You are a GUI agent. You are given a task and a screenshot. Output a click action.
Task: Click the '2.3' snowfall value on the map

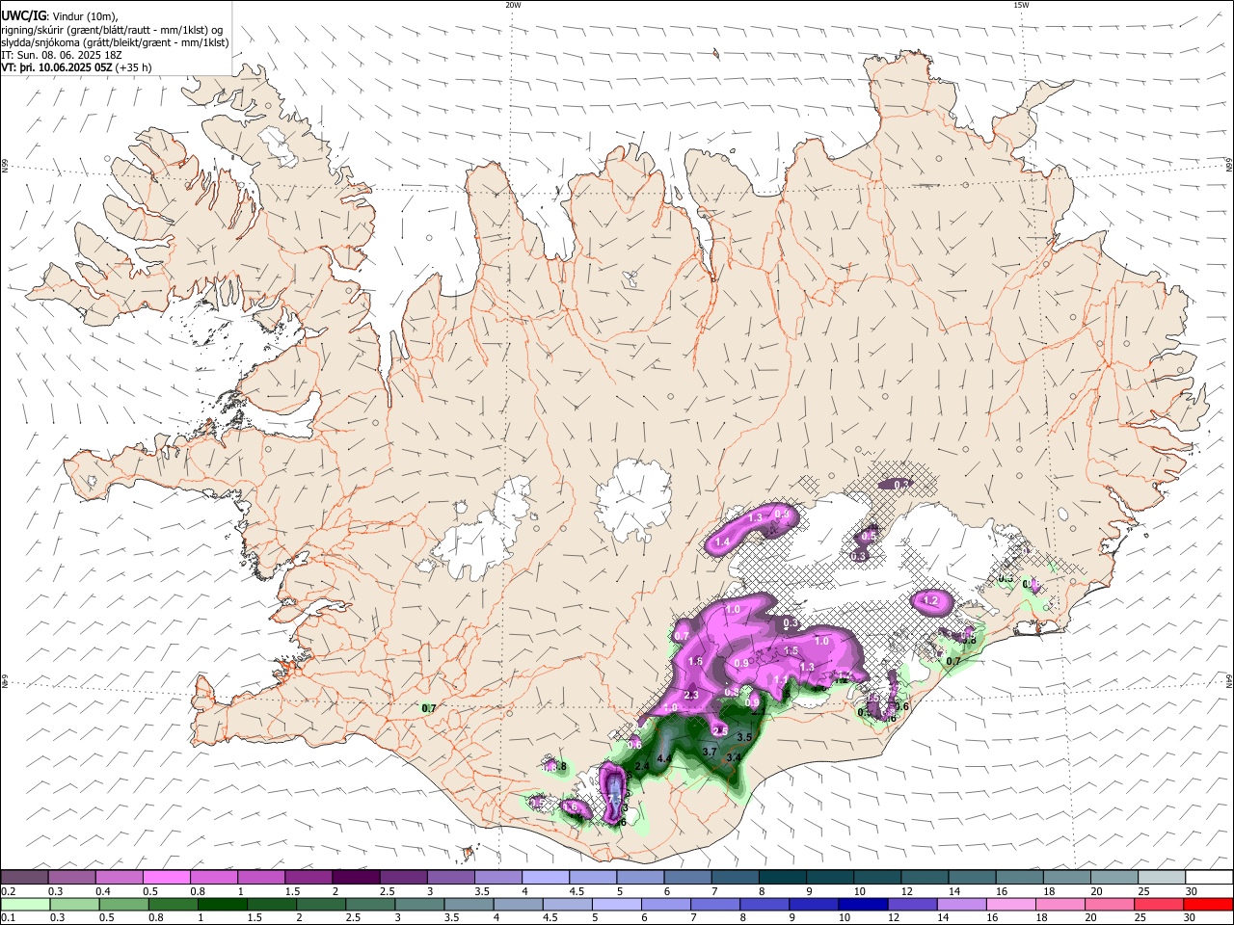[691, 695]
